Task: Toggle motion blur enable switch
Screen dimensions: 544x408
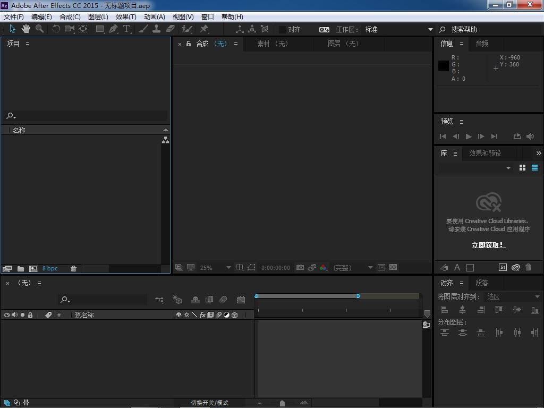Action: [x=224, y=300]
